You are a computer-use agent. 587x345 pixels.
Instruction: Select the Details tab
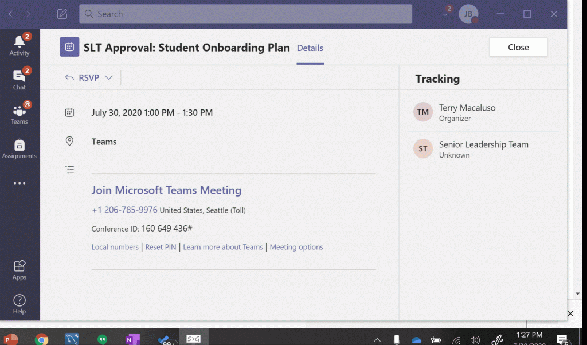pyautogui.click(x=310, y=48)
